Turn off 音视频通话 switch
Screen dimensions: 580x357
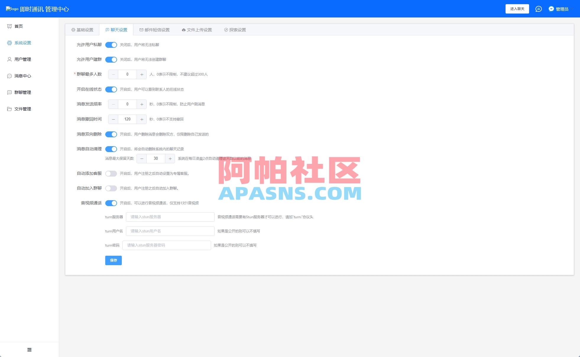pyautogui.click(x=111, y=203)
